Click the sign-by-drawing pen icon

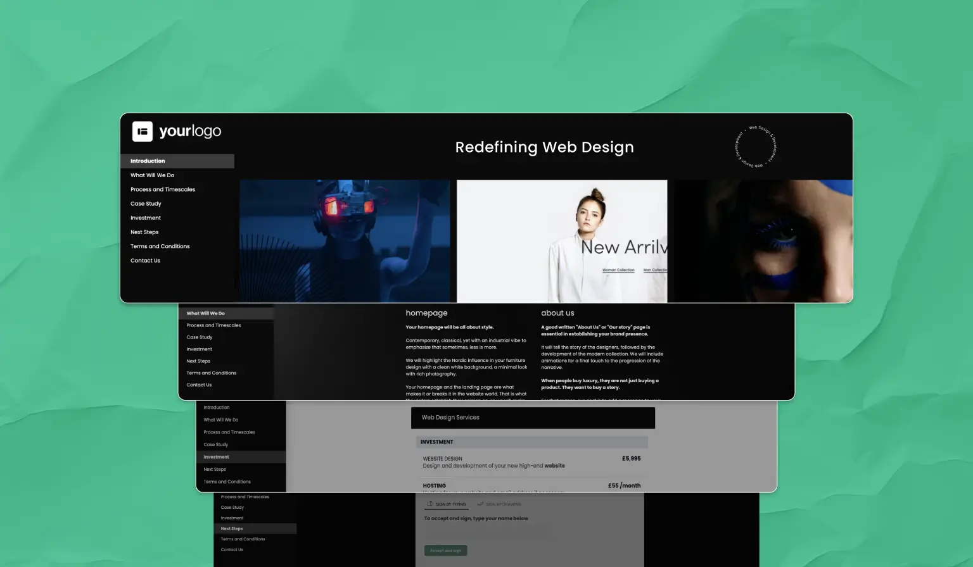481,504
